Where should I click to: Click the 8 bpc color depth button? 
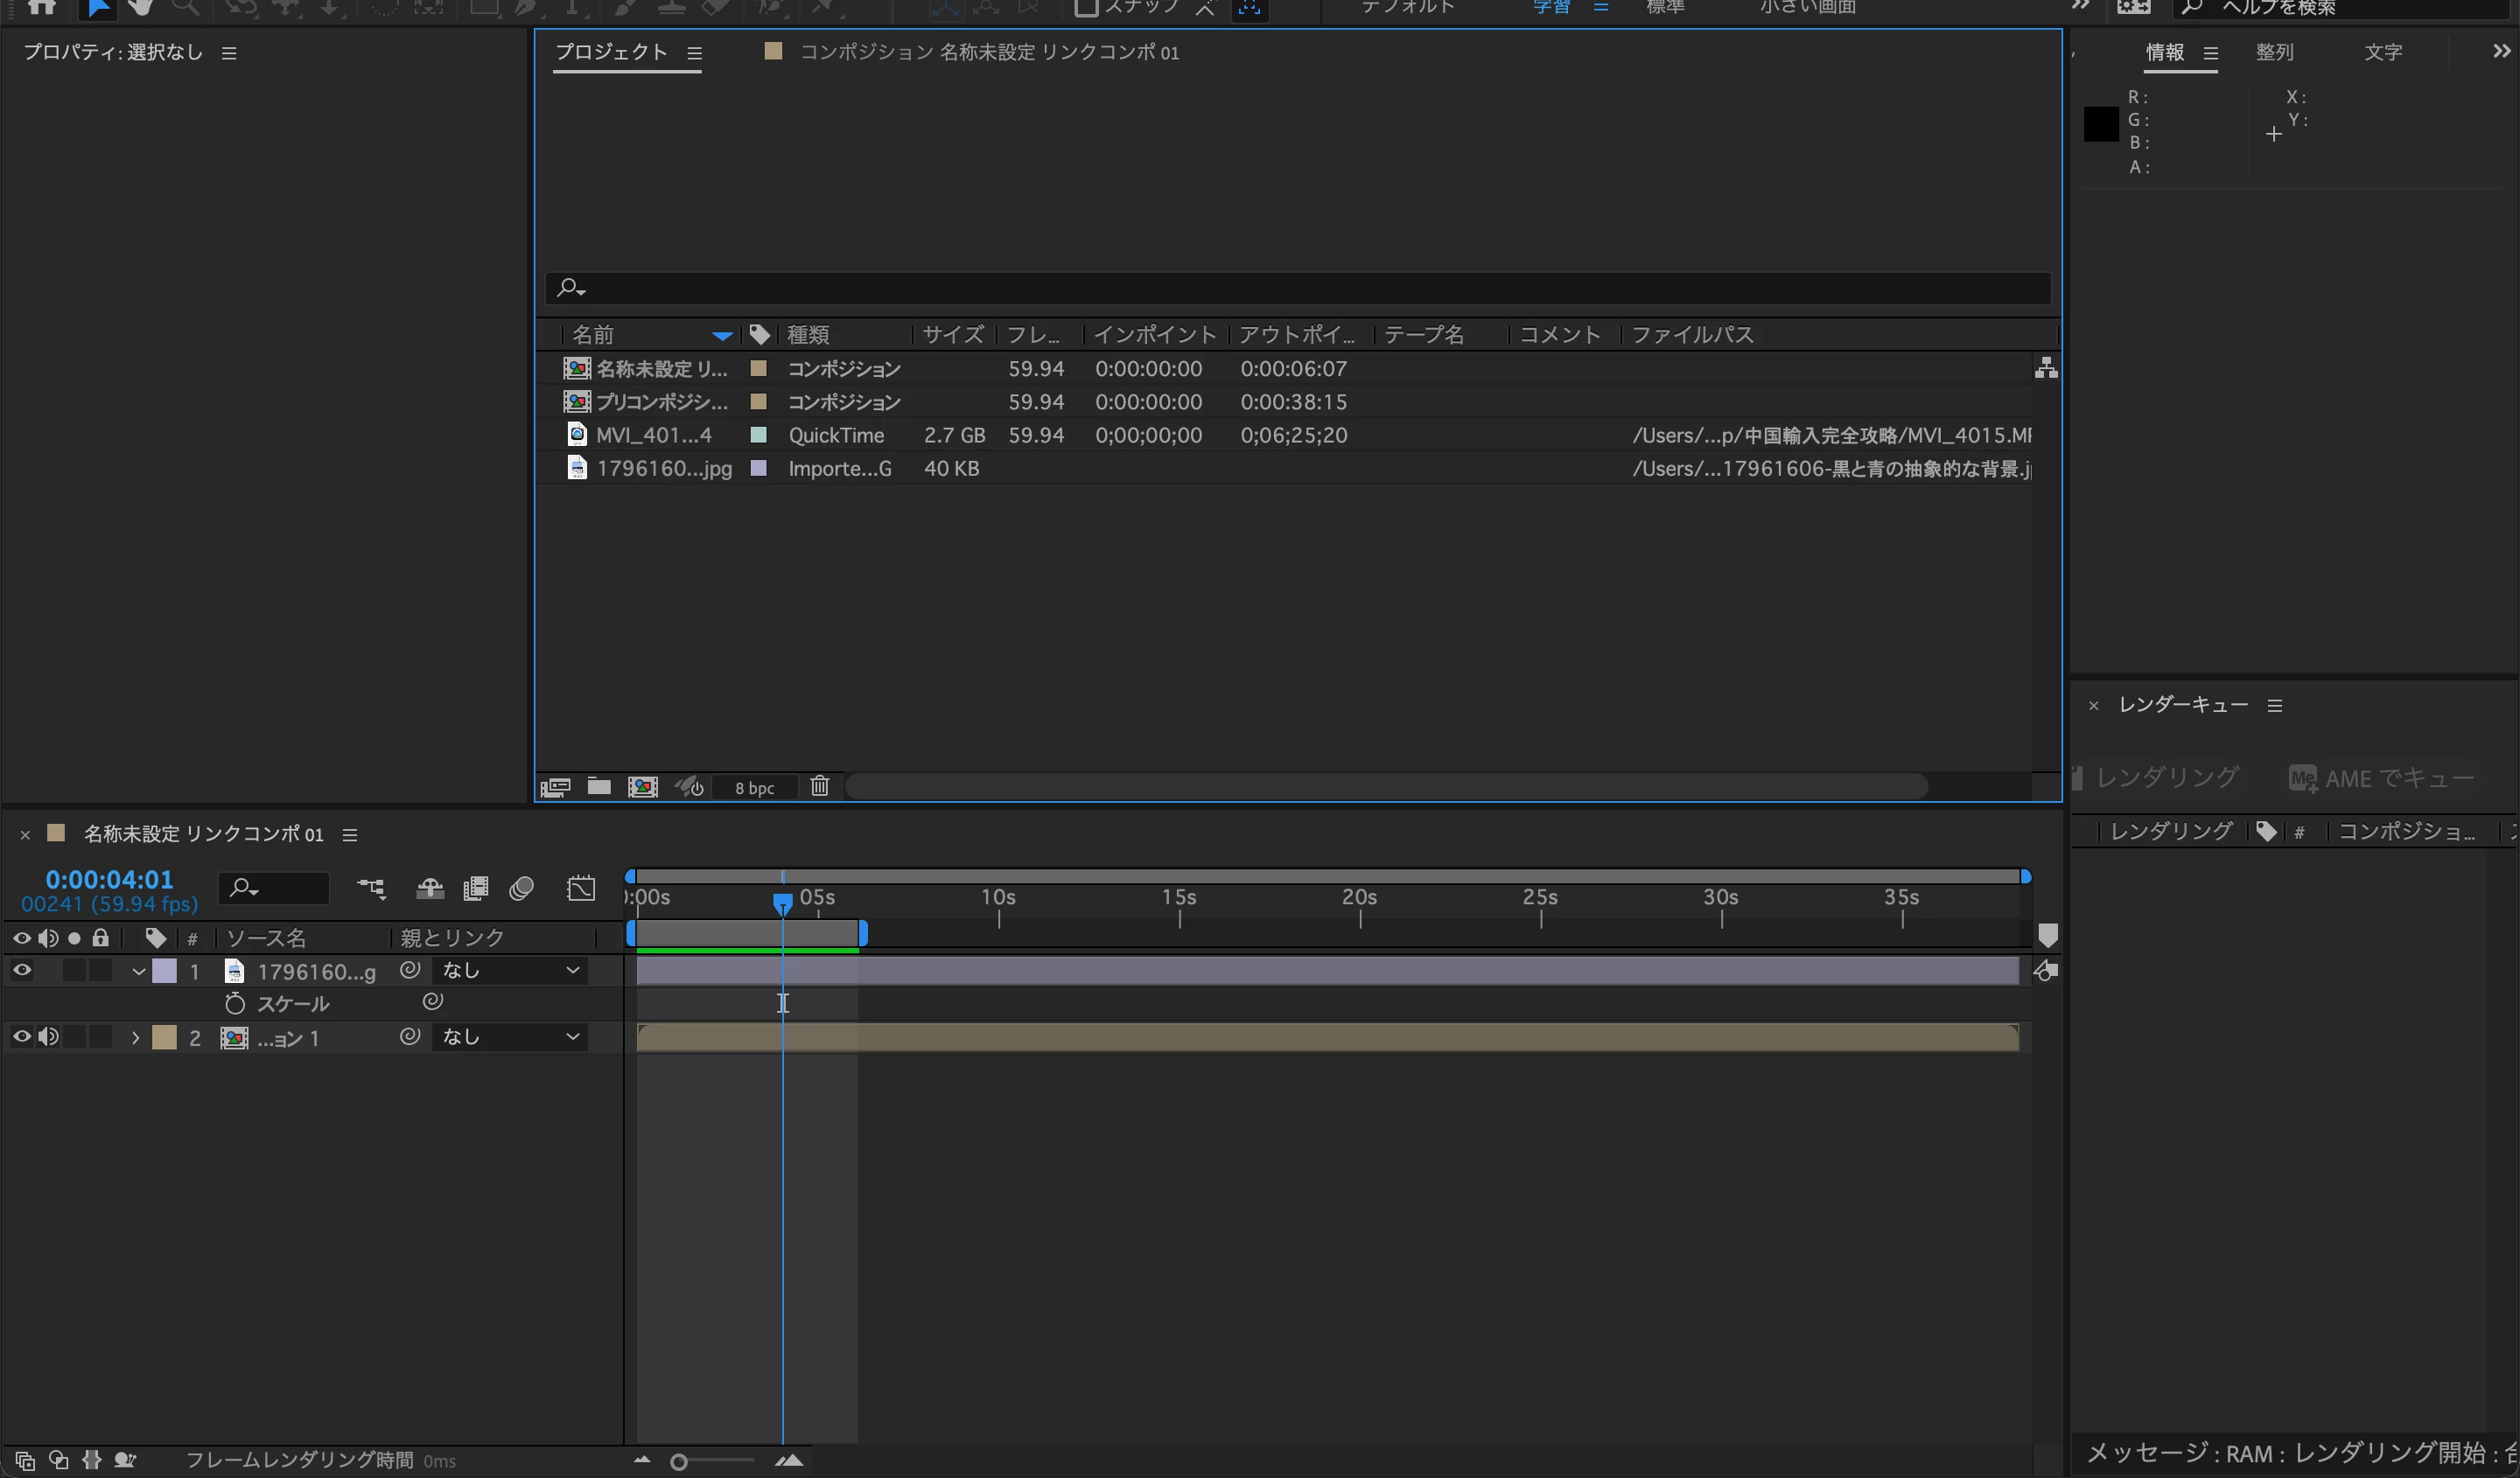pyautogui.click(x=754, y=787)
